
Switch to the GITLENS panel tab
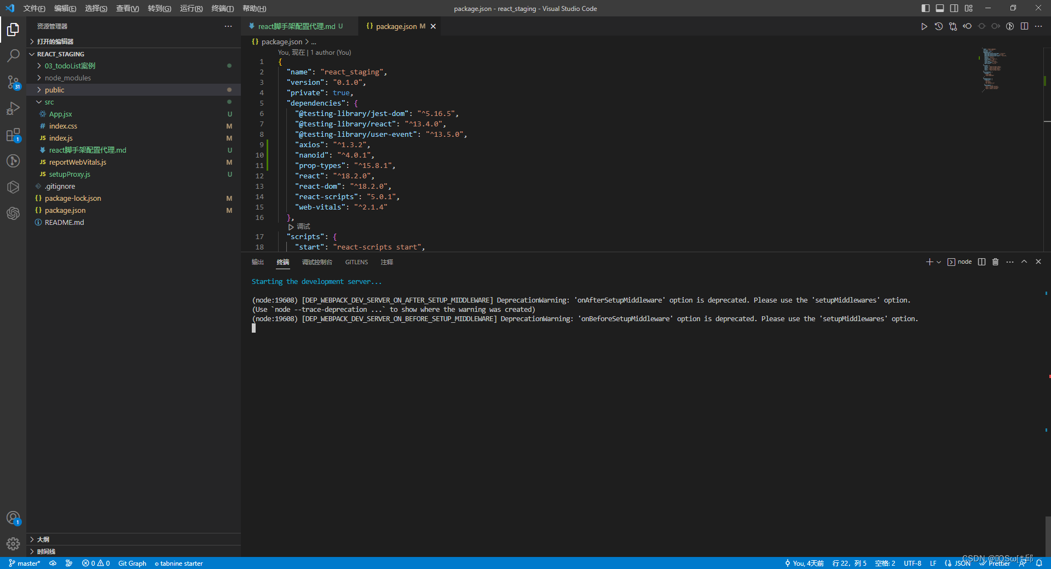coord(356,262)
